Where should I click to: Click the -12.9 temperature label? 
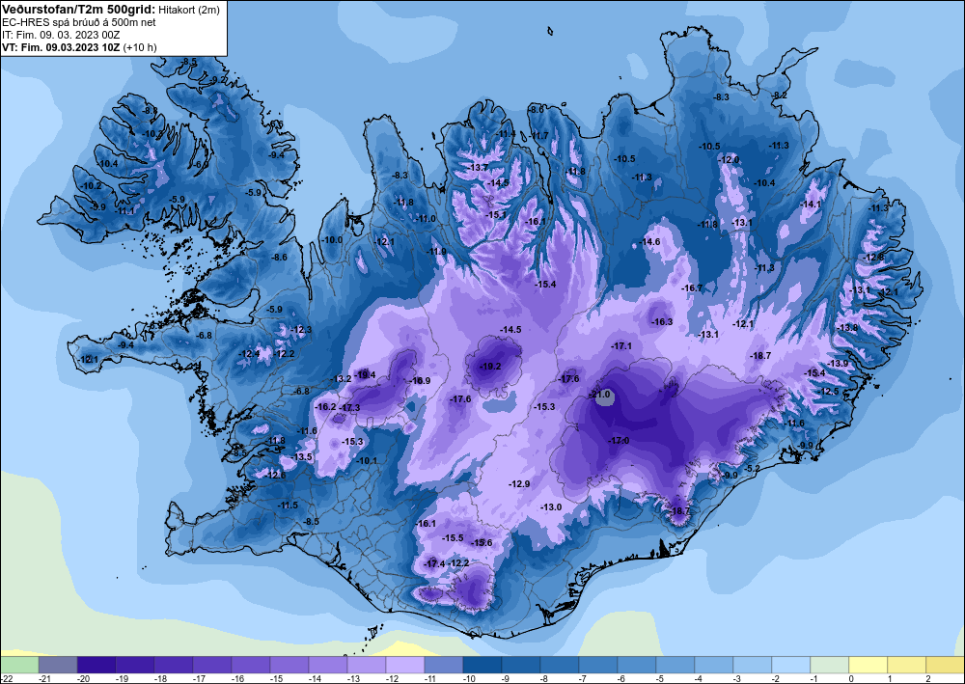point(519,484)
